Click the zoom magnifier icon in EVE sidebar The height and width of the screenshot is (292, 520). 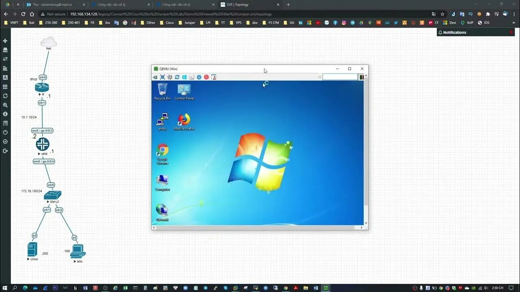5,105
